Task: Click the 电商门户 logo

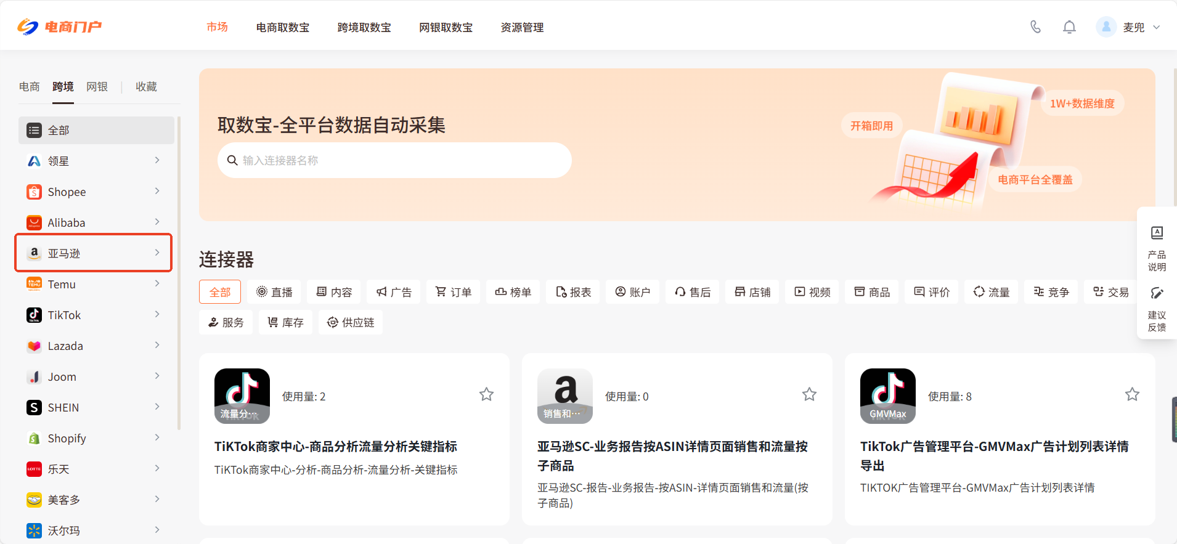Action: [60, 27]
